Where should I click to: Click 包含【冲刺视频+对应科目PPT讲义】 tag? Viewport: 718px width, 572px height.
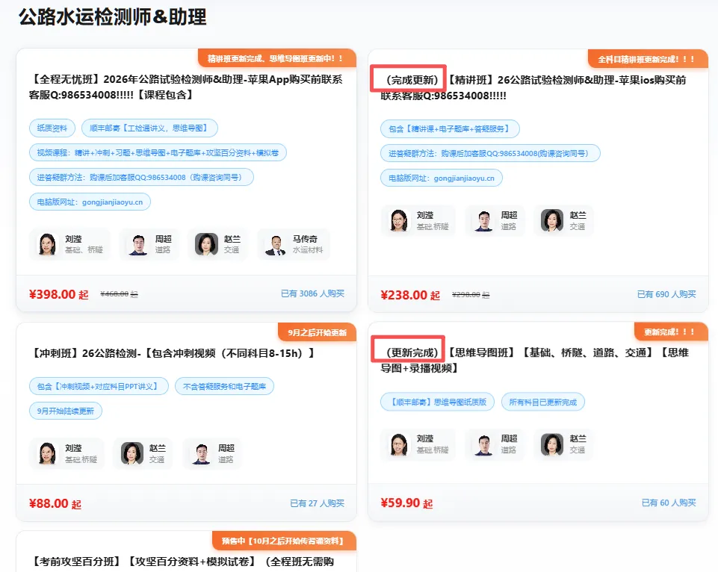[x=99, y=387]
